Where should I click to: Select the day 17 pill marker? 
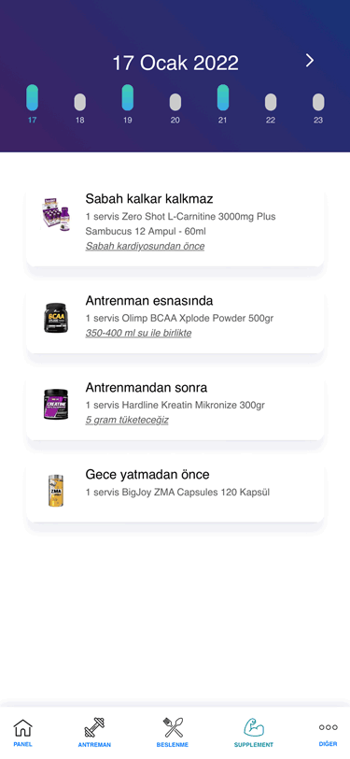[32, 97]
